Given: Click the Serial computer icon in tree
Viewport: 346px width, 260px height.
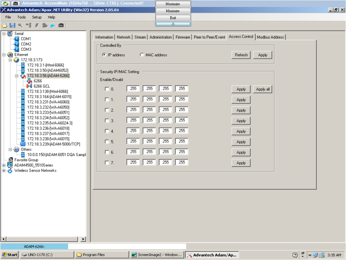Looking at the screenshot, I should pyautogui.click(x=10, y=33).
